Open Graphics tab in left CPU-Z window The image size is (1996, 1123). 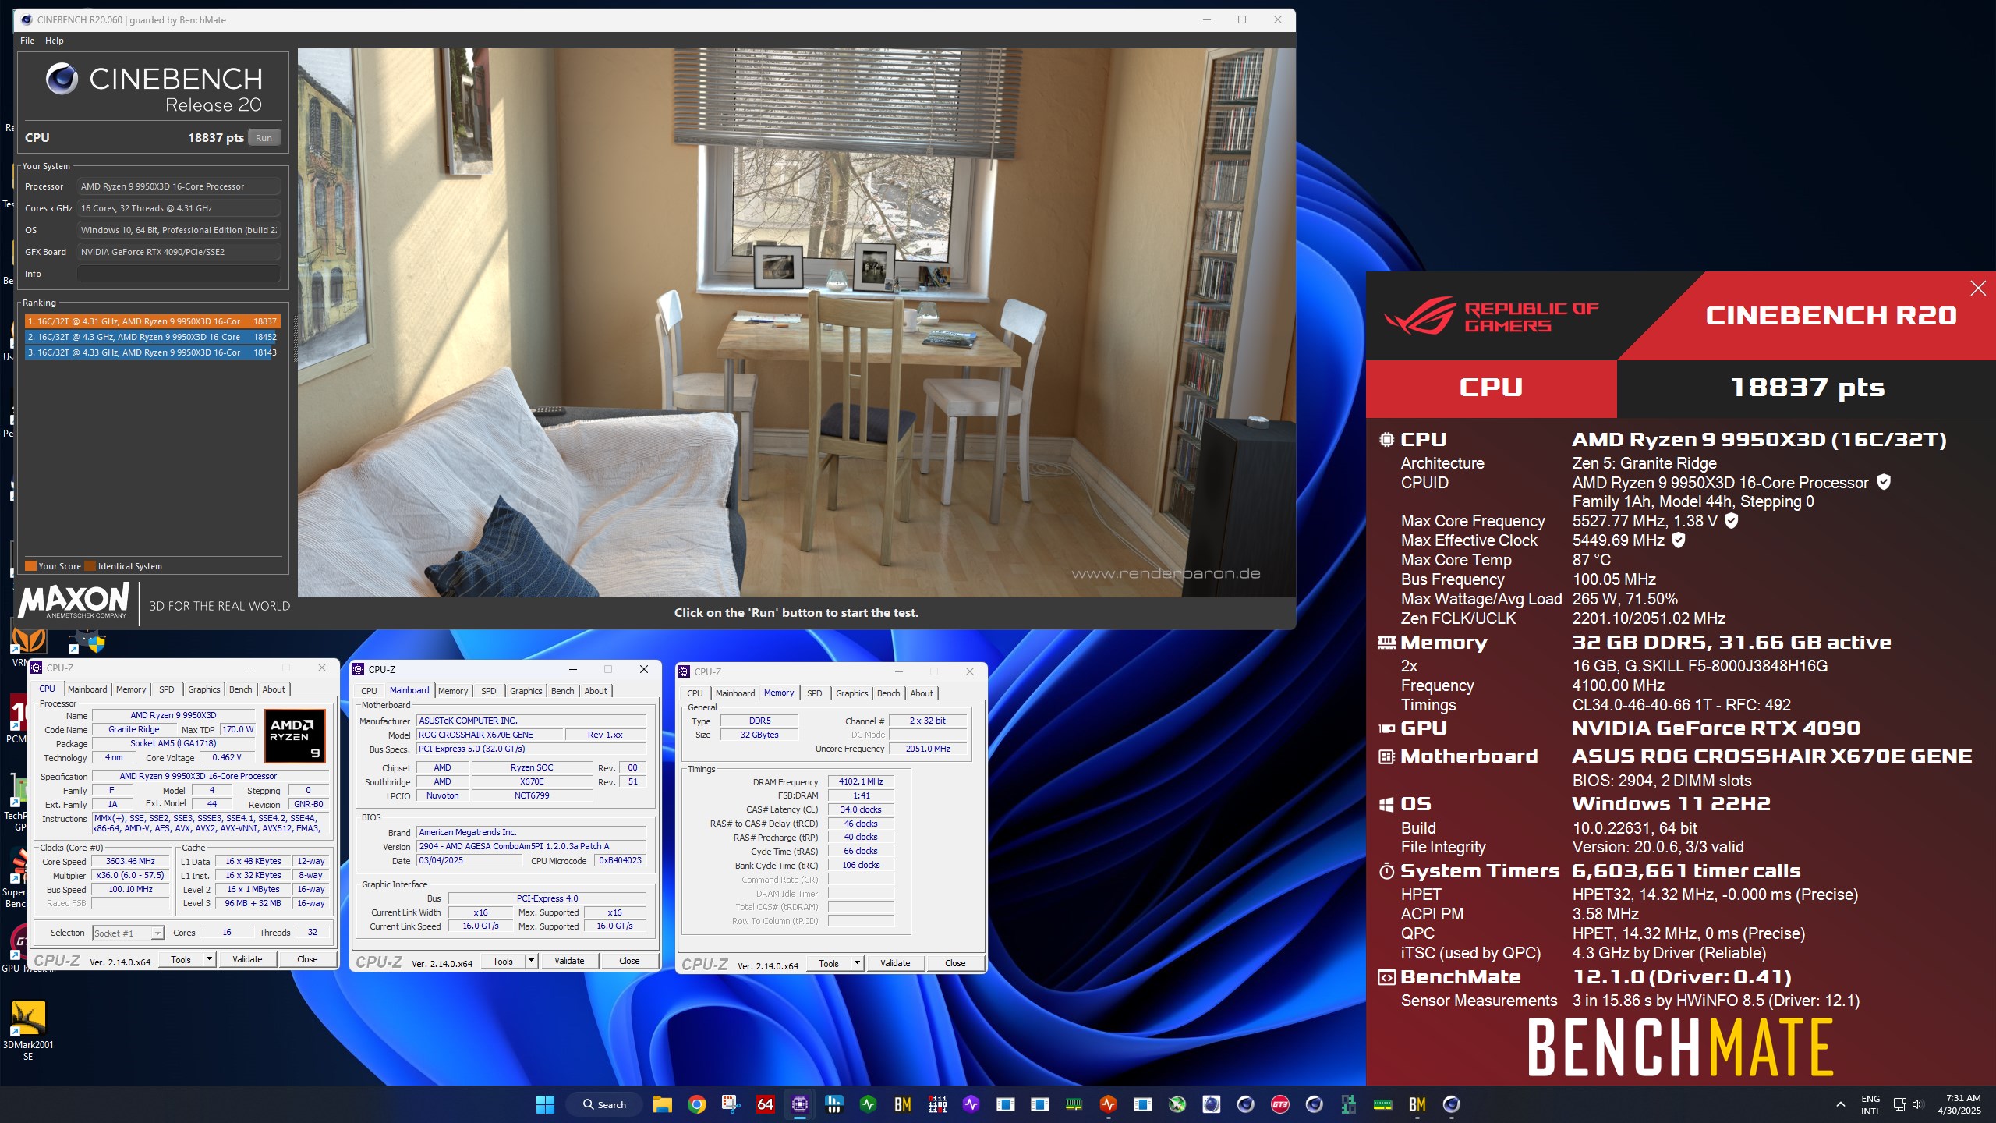coord(204,689)
